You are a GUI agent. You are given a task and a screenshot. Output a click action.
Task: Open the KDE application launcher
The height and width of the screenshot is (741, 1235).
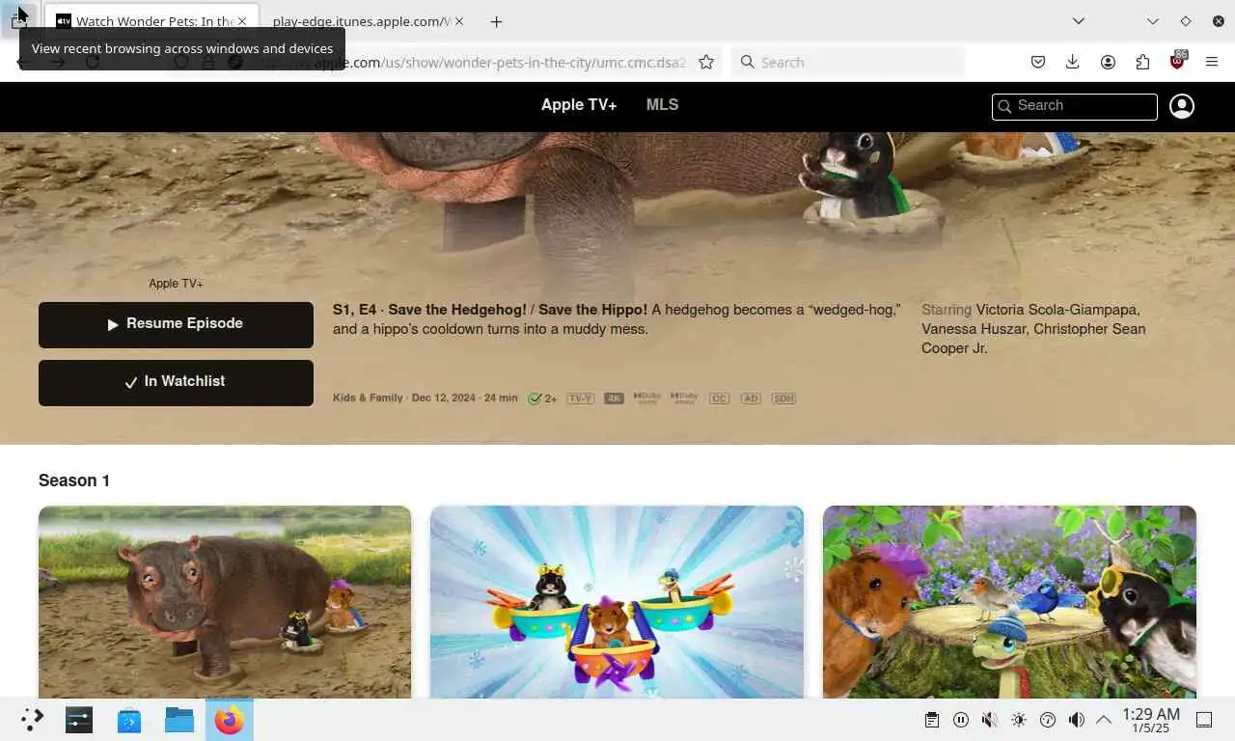pos(32,720)
